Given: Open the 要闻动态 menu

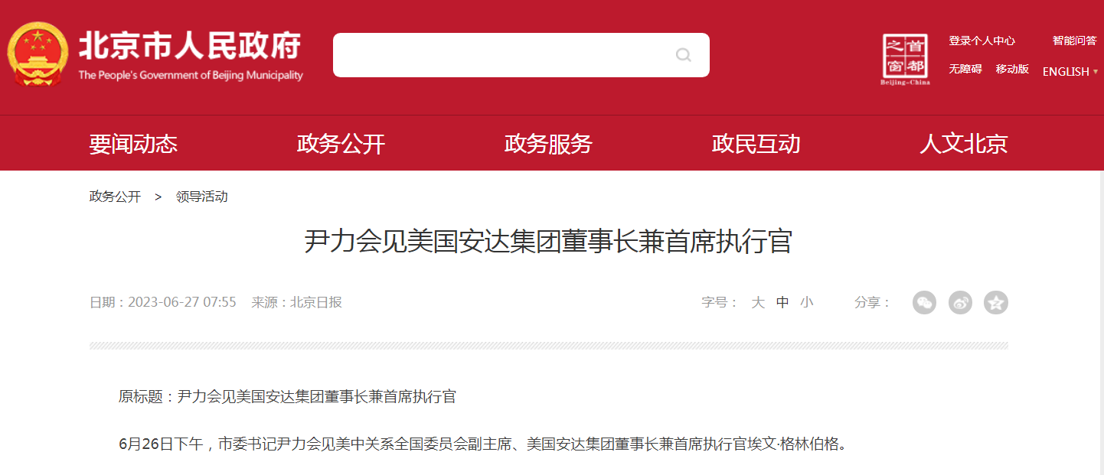Looking at the screenshot, I should pyautogui.click(x=133, y=144).
